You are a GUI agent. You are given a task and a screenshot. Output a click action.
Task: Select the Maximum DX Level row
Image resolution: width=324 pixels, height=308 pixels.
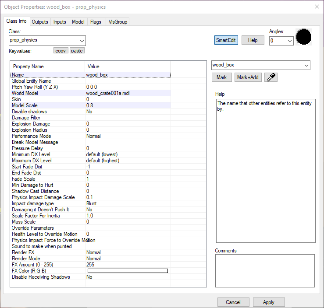[x=90, y=161]
